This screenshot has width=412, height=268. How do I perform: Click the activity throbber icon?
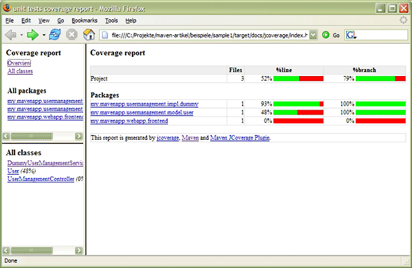tap(403, 20)
